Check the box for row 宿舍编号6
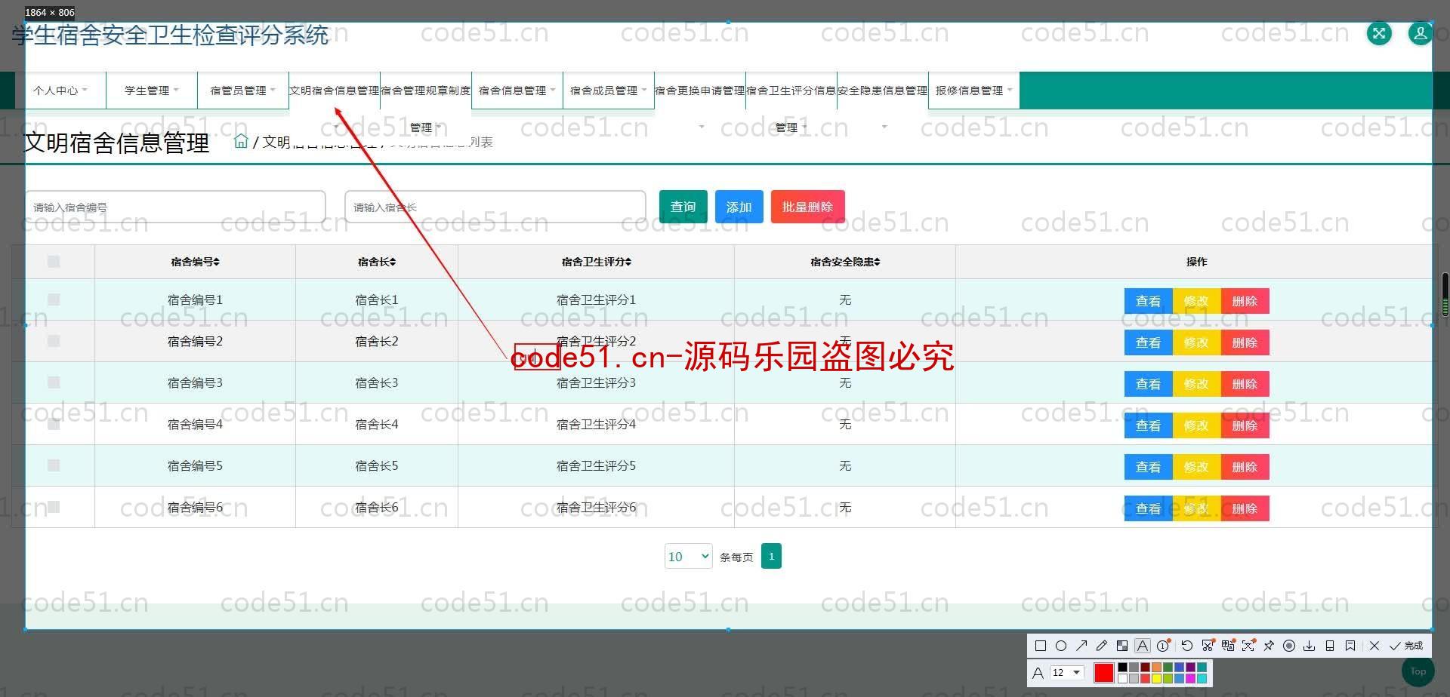Image resolution: width=1450 pixels, height=697 pixels. [54, 507]
